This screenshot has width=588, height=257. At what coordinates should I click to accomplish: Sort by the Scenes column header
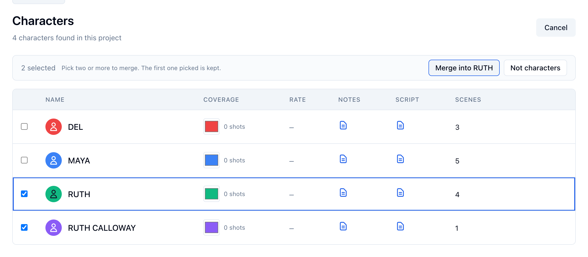468,100
